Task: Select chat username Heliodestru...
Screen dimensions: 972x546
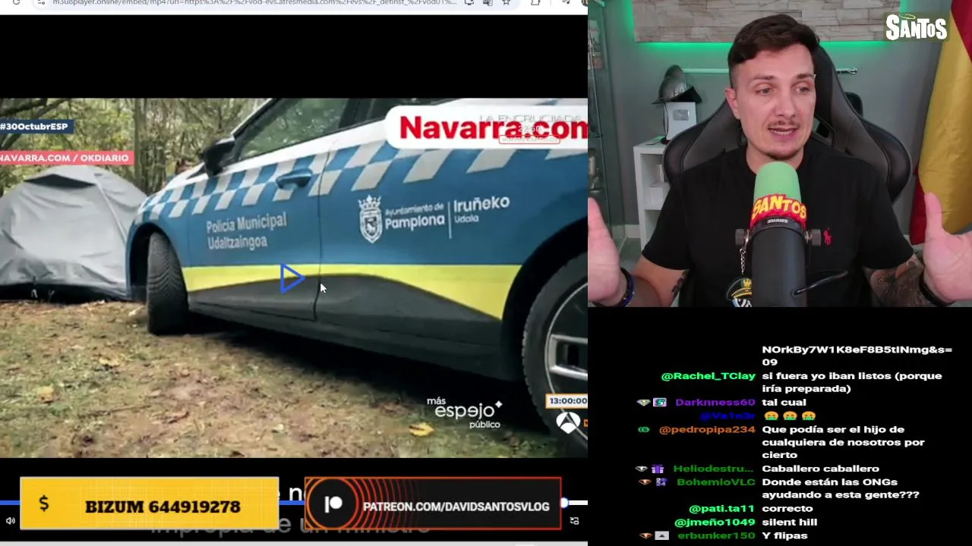Action: (714, 469)
